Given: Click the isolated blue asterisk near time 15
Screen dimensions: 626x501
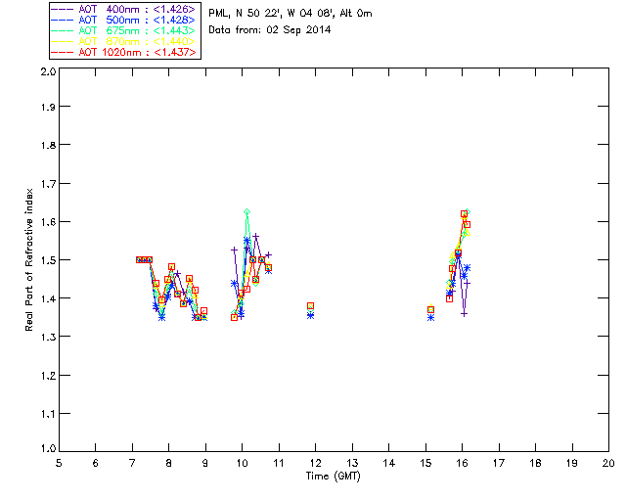Looking at the screenshot, I should pyautogui.click(x=430, y=318).
